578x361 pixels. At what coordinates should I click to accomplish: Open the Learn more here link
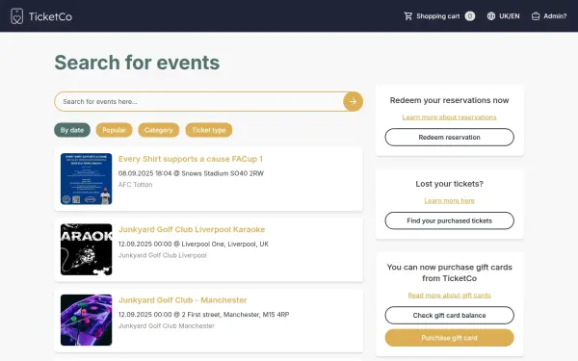coord(449,201)
